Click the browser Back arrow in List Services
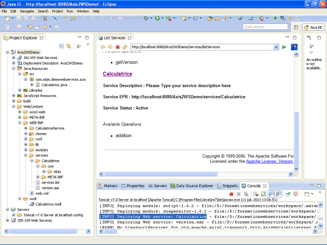The height and width of the screenshot is (245, 327). 103,47
